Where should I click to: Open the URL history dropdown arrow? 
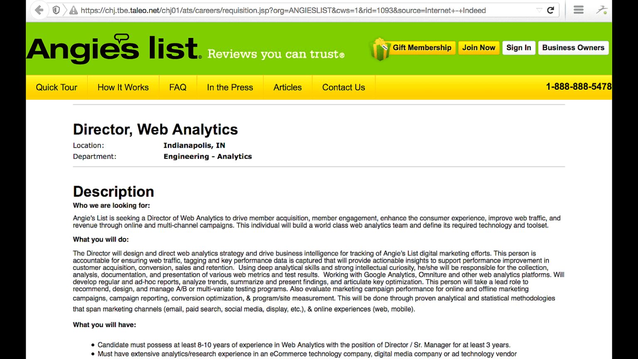click(539, 10)
